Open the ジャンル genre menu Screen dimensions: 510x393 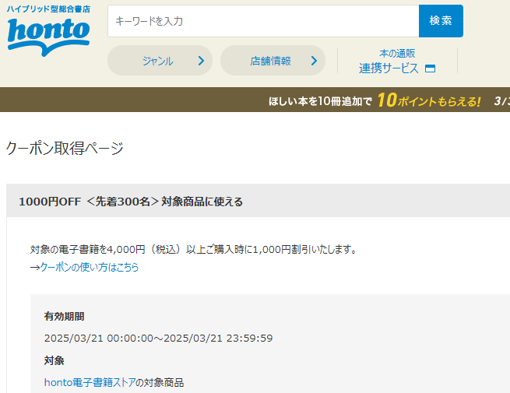160,61
